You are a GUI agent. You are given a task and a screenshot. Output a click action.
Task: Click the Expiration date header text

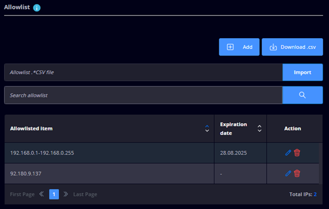(x=233, y=129)
